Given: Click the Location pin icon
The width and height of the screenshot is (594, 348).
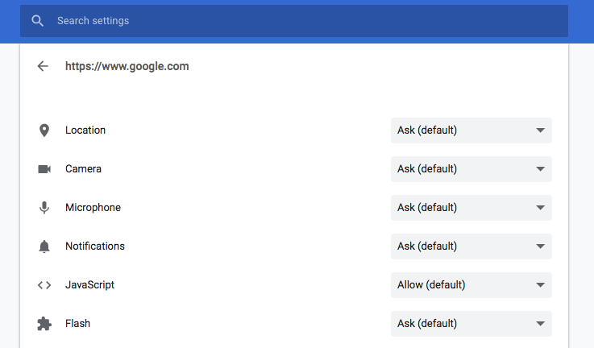Looking at the screenshot, I should [44, 130].
